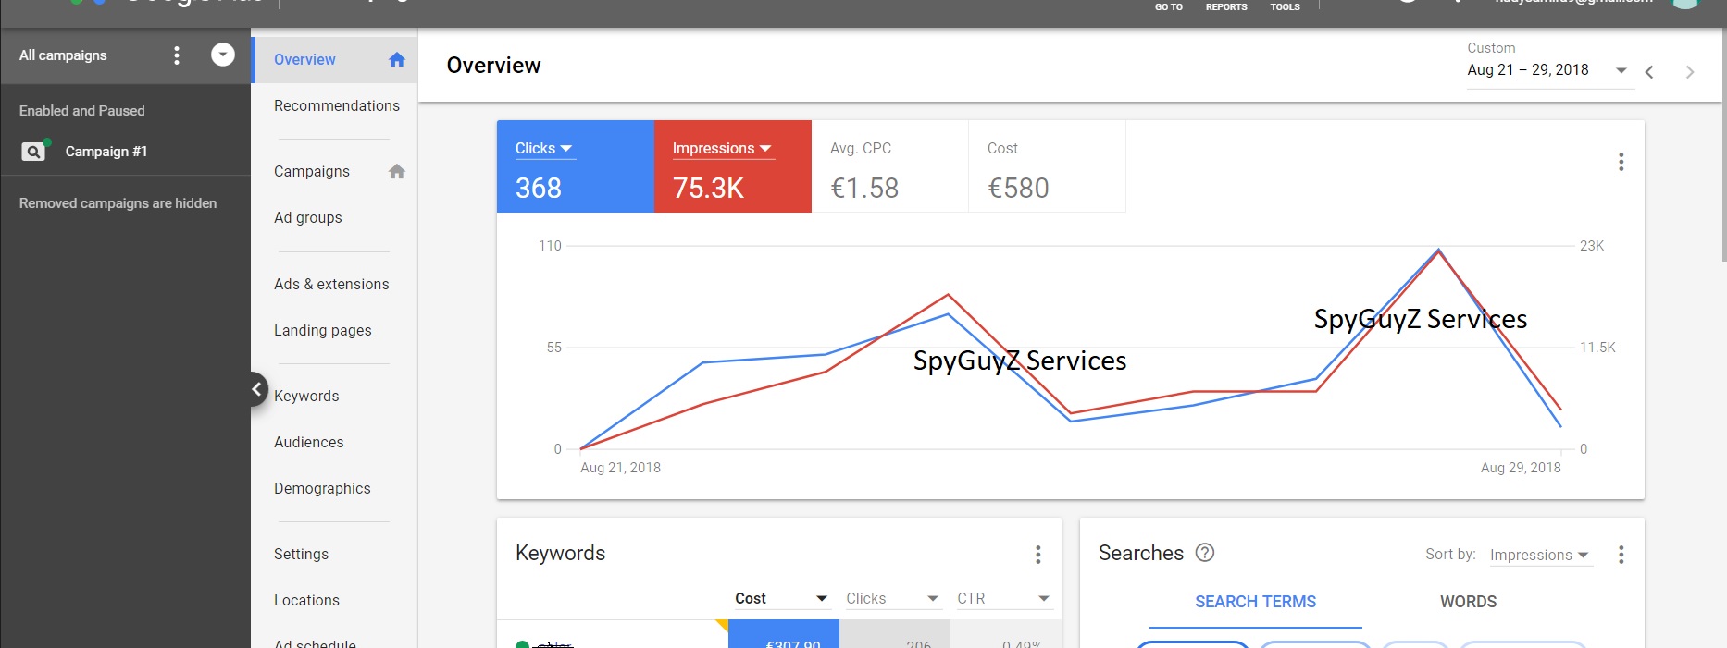Viewport: 1727px width, 648px height.
Task: Open Audiences in the side menu
Action: tap(309, 442)
